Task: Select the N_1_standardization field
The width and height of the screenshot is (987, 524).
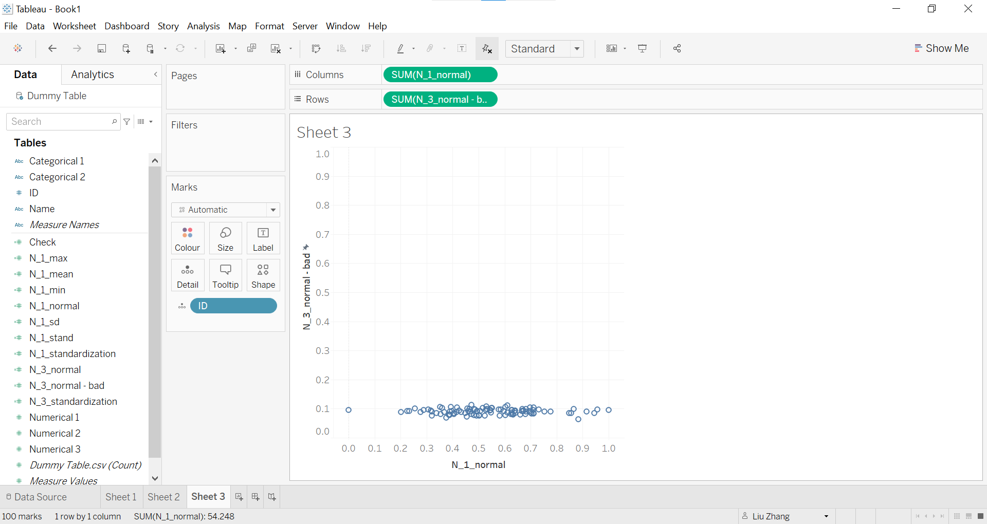Action: (x=72, y=354)
